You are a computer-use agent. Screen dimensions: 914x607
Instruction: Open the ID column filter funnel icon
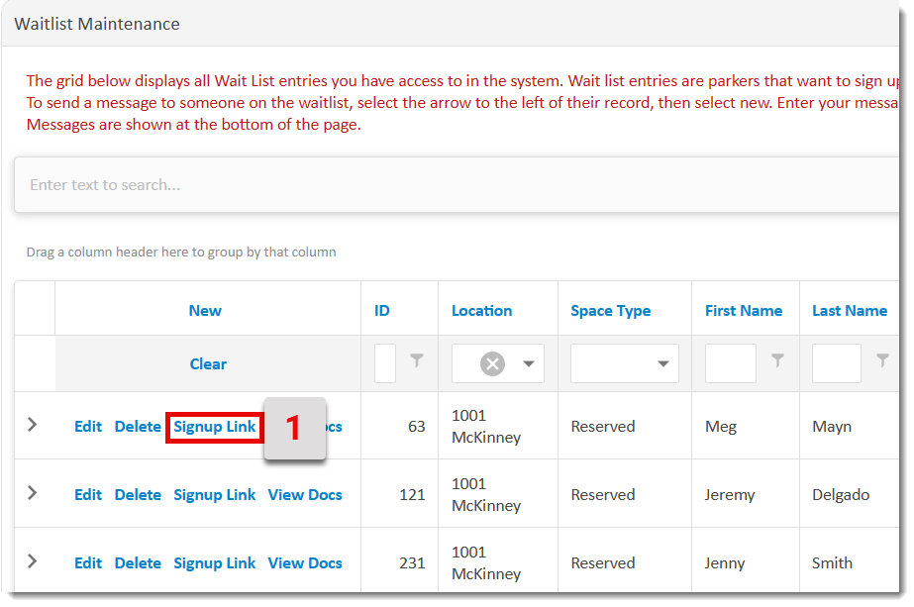[x=417, y=363]
